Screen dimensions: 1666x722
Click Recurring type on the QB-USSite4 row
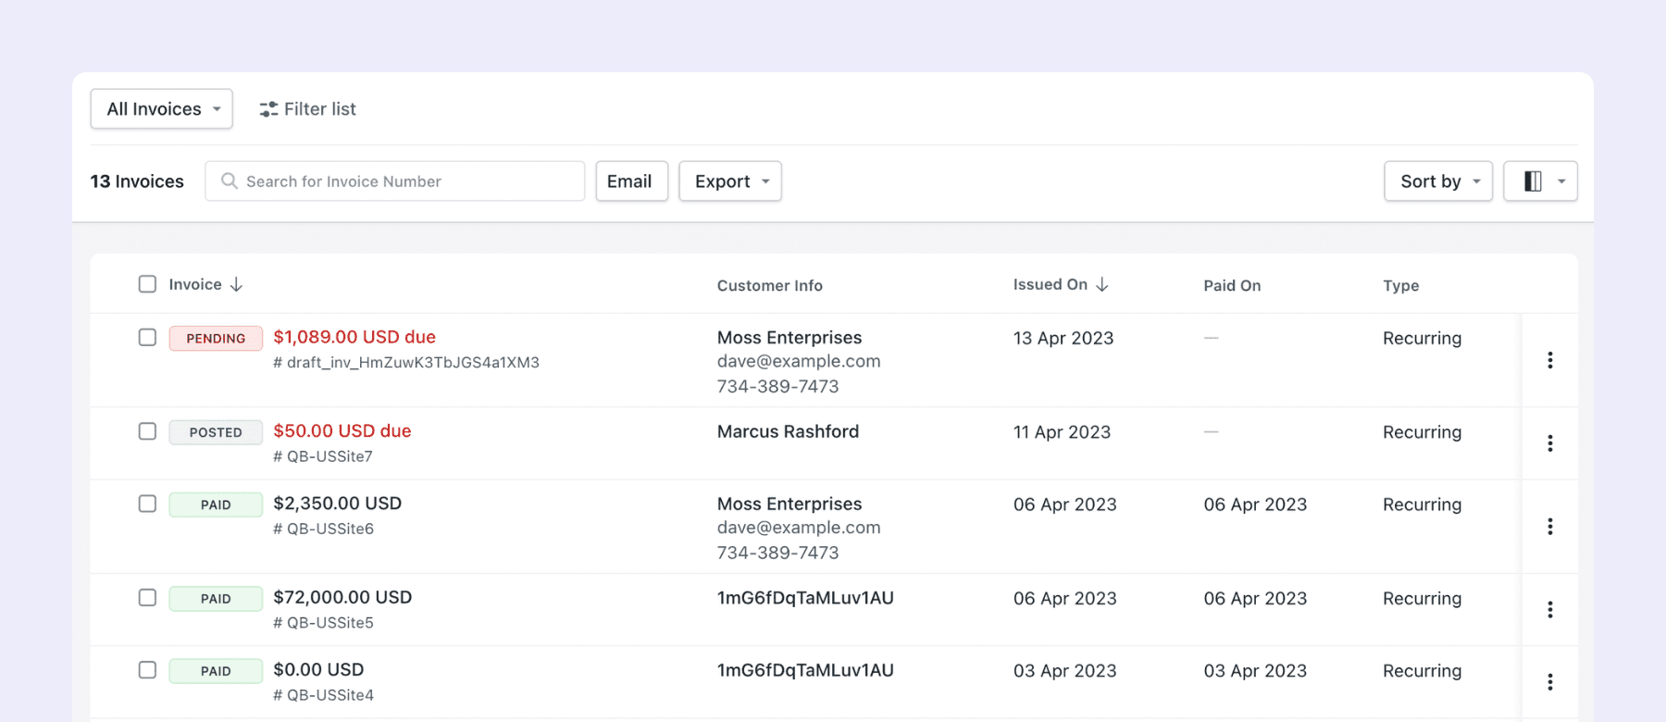pos(1422,671)
